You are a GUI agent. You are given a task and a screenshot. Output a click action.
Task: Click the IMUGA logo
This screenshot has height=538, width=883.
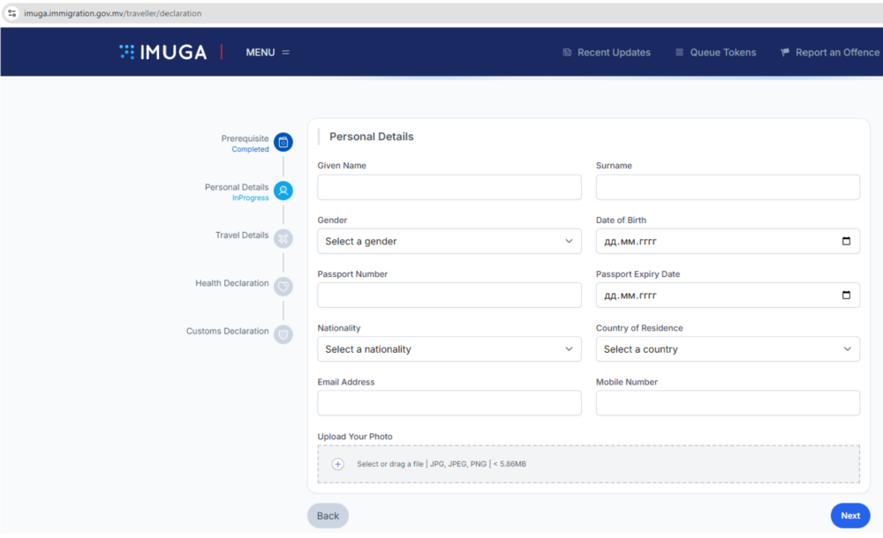tap(163, 52)
